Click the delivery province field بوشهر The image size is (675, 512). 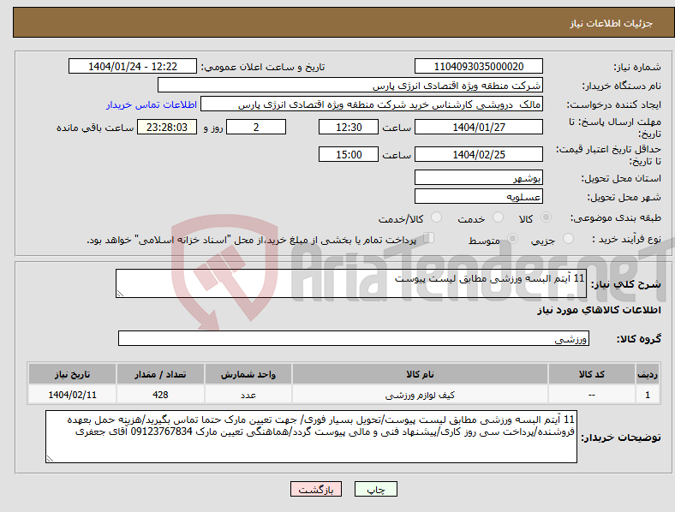[x=478, y=177]
